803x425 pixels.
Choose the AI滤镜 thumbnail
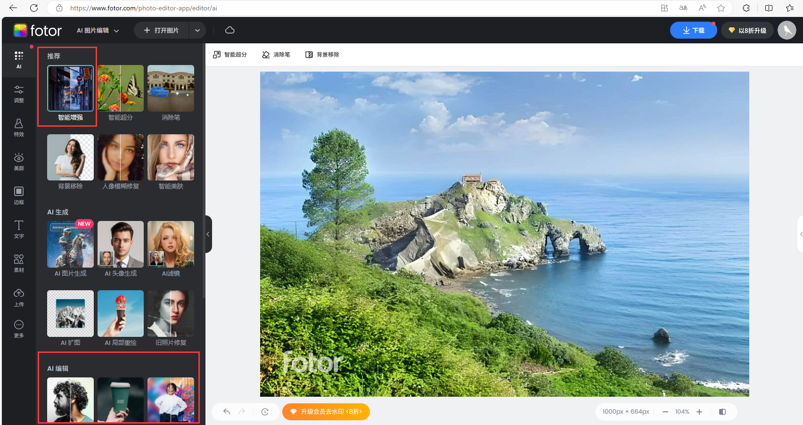[x=171, y=244]
